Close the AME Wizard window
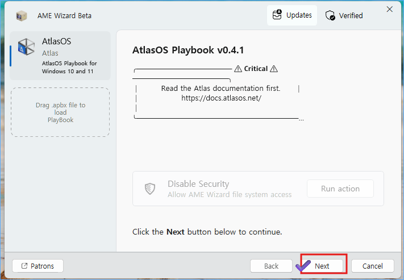Viewport: 404px width, 280px height. [x=390, y=9]
